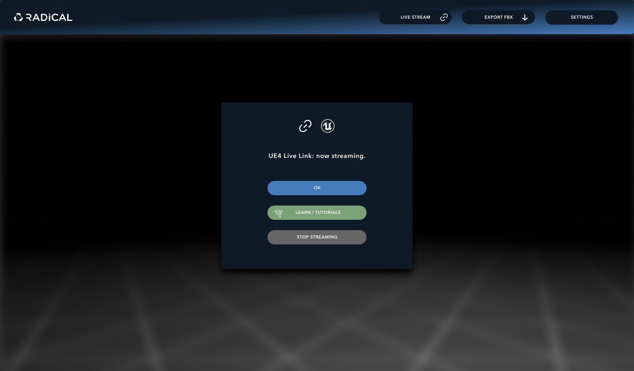Click the RADiCAL logo icon

17,17
